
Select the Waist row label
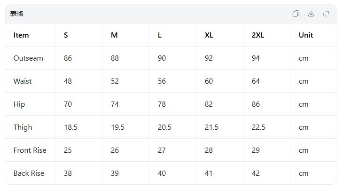(x=23, y=81)
